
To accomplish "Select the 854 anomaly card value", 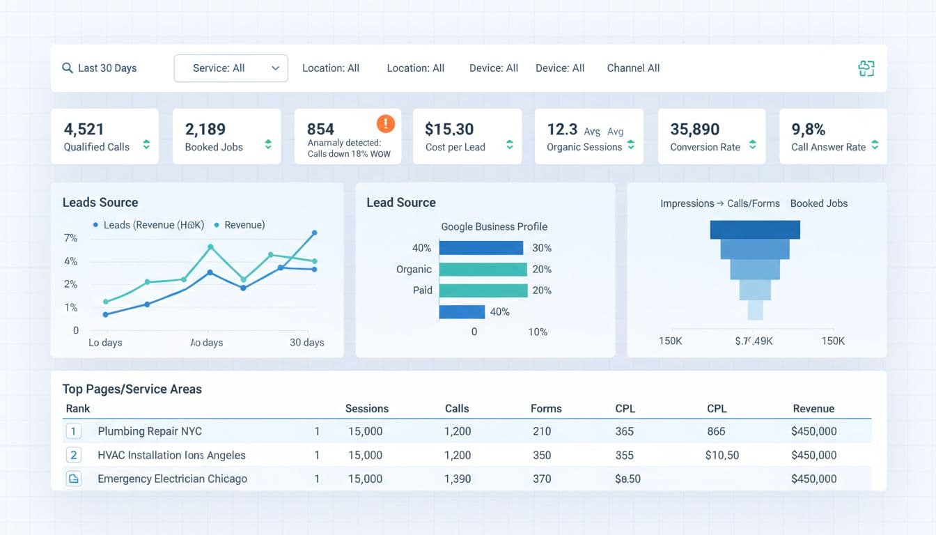I will tap(320, 129).
